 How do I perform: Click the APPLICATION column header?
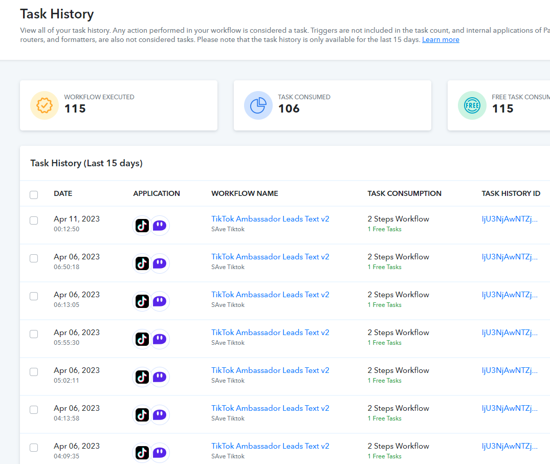coord(157,193)
